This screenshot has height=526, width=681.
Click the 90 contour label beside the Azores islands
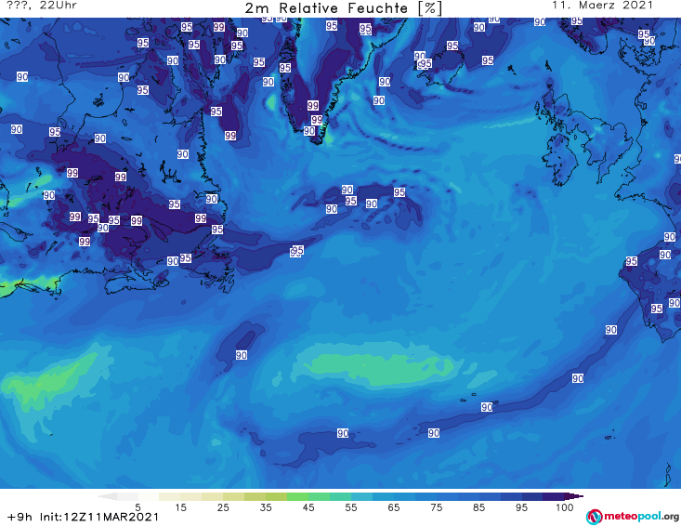(487, 407)
